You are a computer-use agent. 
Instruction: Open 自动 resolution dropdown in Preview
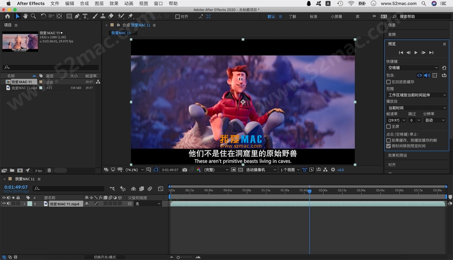(x=435, y=120)
